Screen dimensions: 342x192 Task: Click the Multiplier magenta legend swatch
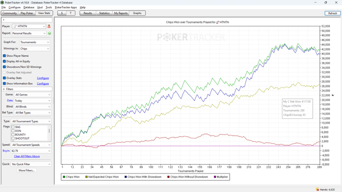point(215,177)
